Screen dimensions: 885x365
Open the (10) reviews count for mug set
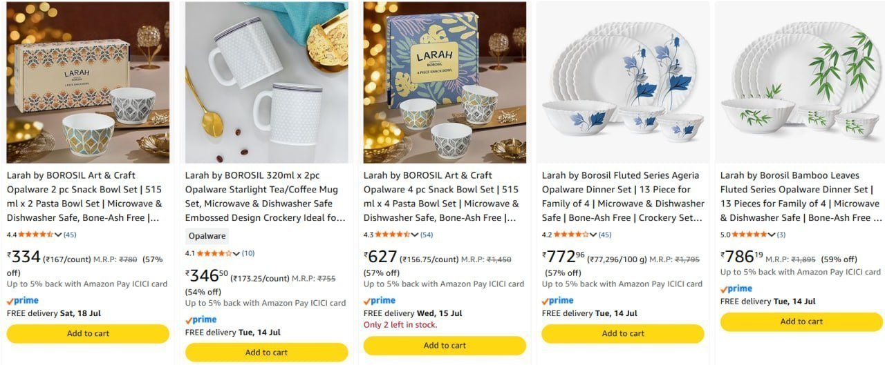[248, 253]
